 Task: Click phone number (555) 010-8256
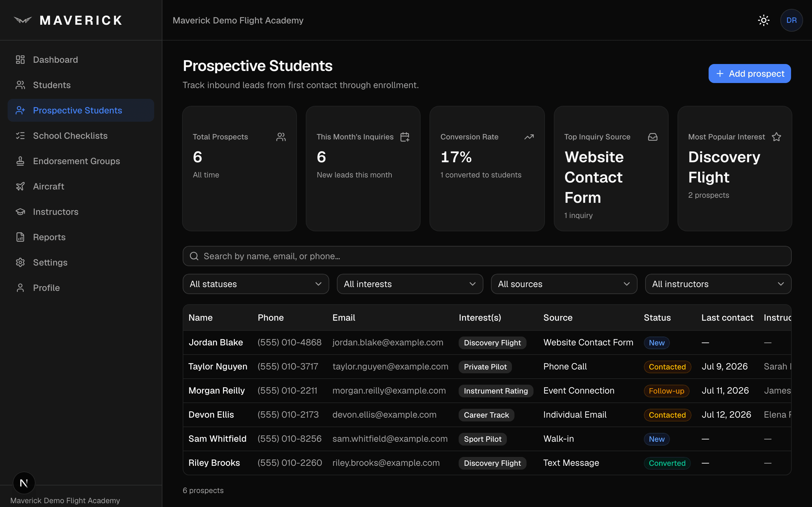(x=289, y=439)
